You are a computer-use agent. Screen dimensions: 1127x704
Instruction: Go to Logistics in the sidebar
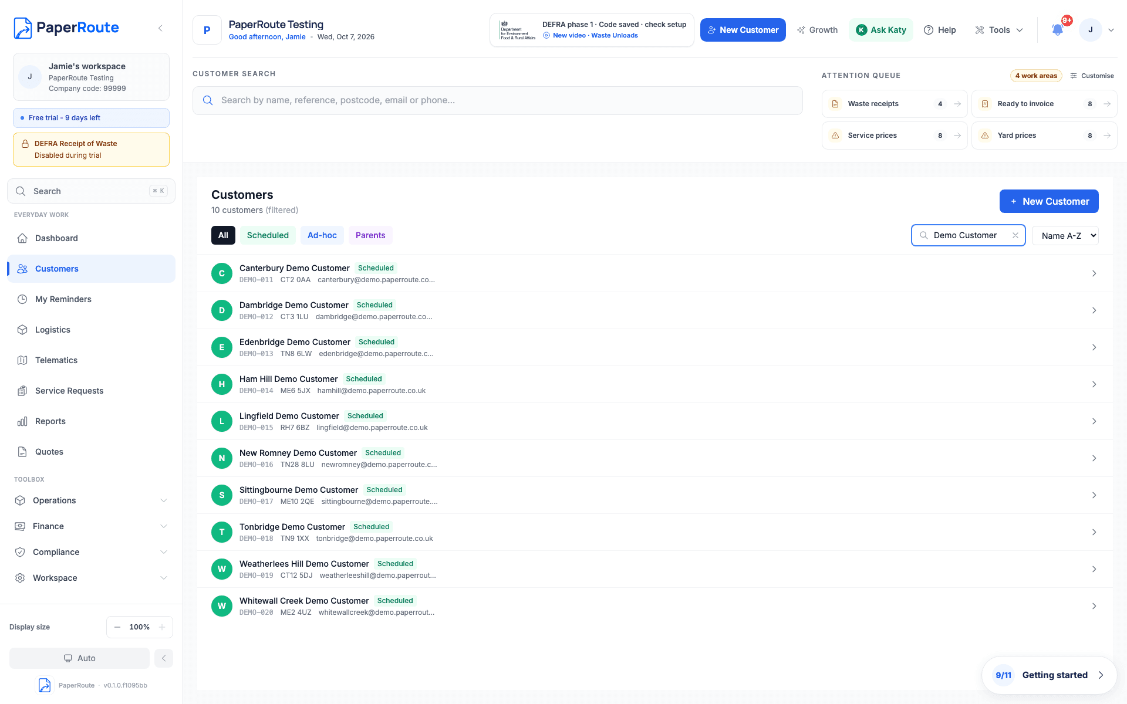tap(91, 330)
